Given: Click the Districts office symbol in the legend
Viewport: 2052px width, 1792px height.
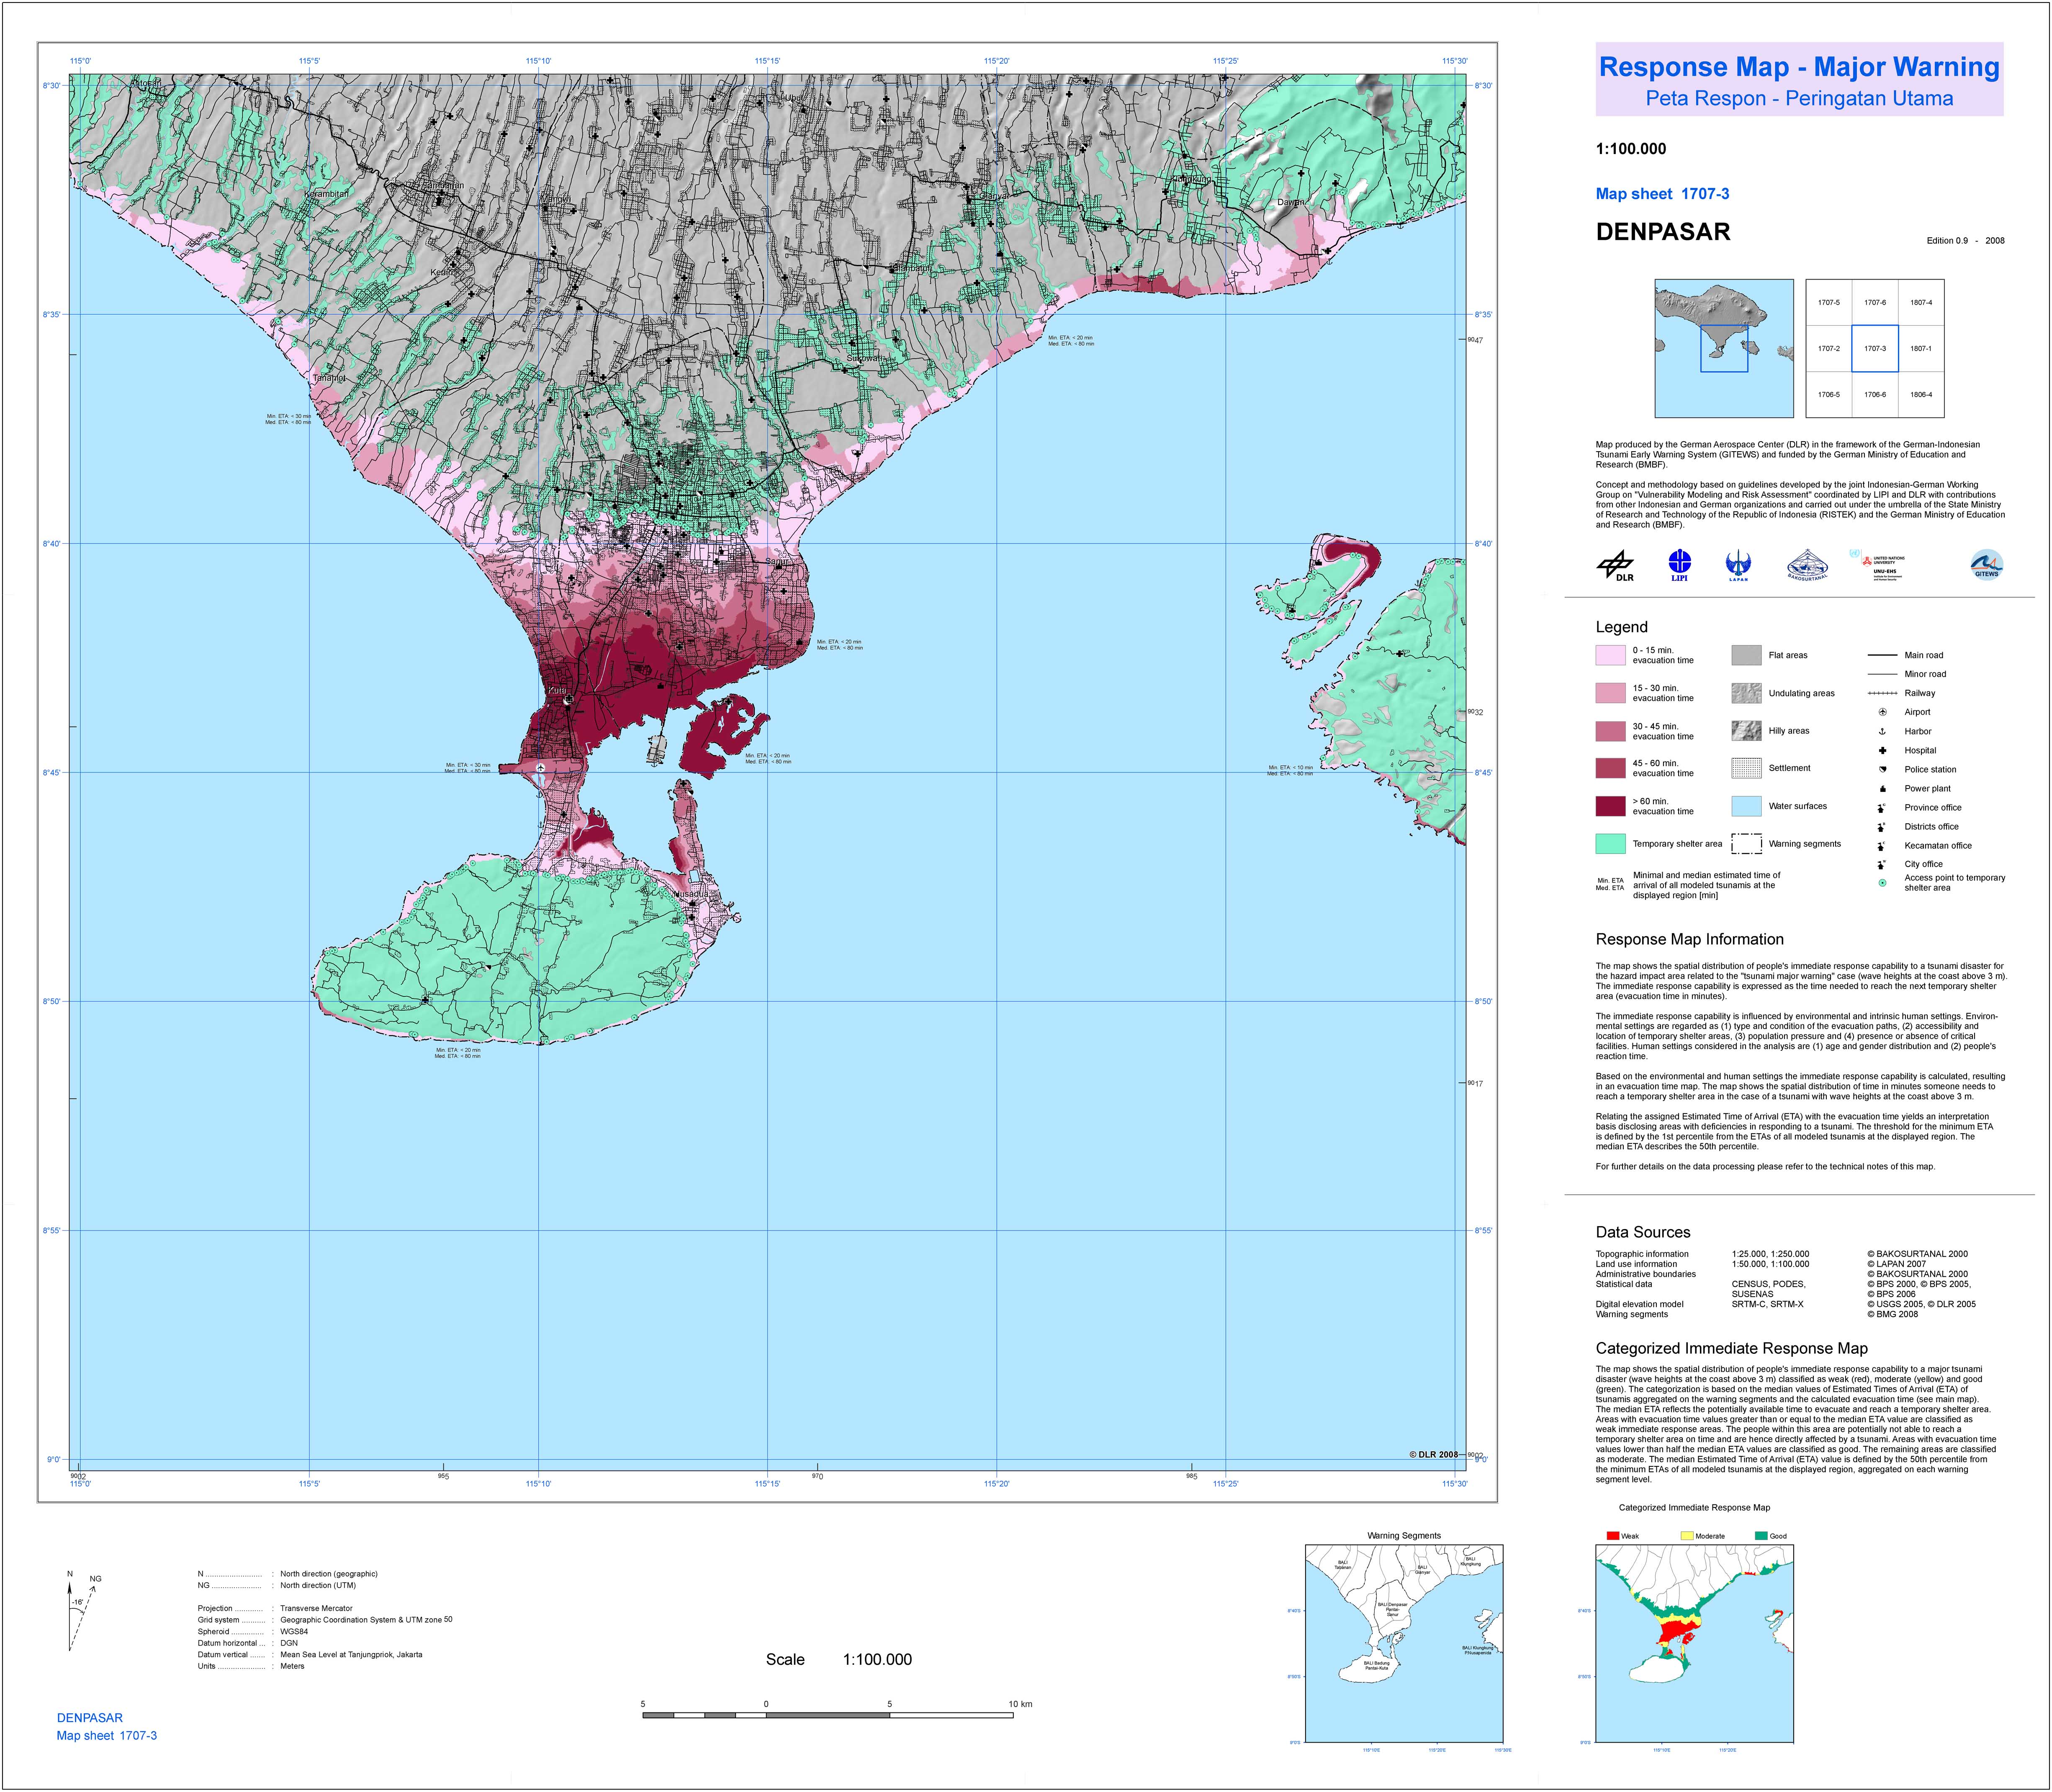Looking at the screenshot, I should [x=1882, y=827].
